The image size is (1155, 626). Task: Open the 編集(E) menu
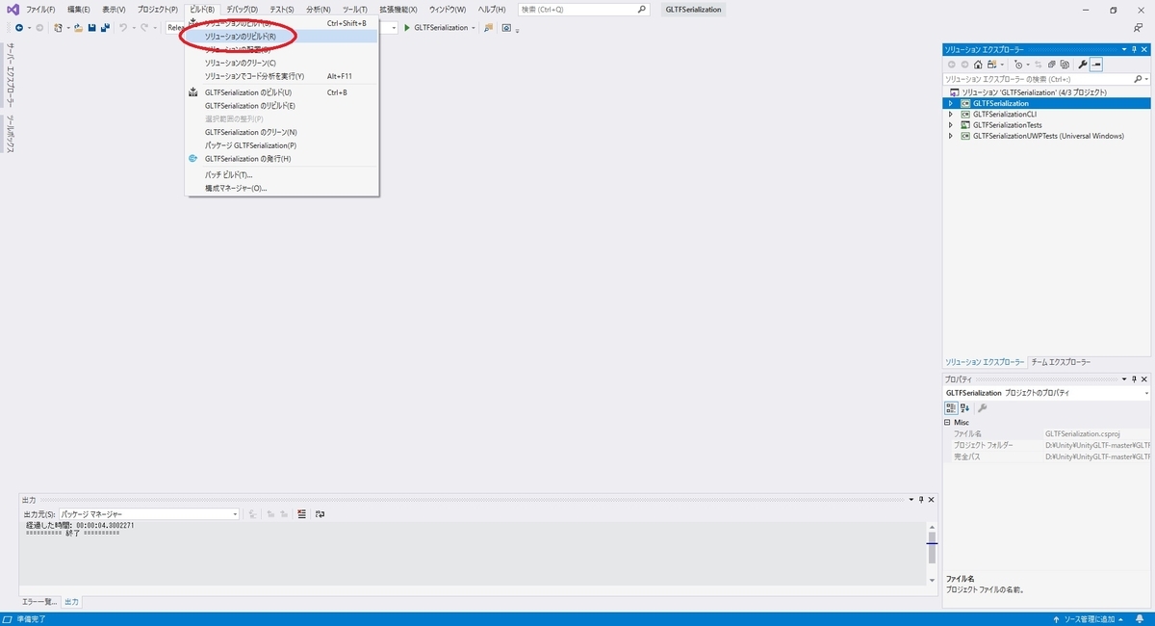pyautogui.click(x=78, y=9)
